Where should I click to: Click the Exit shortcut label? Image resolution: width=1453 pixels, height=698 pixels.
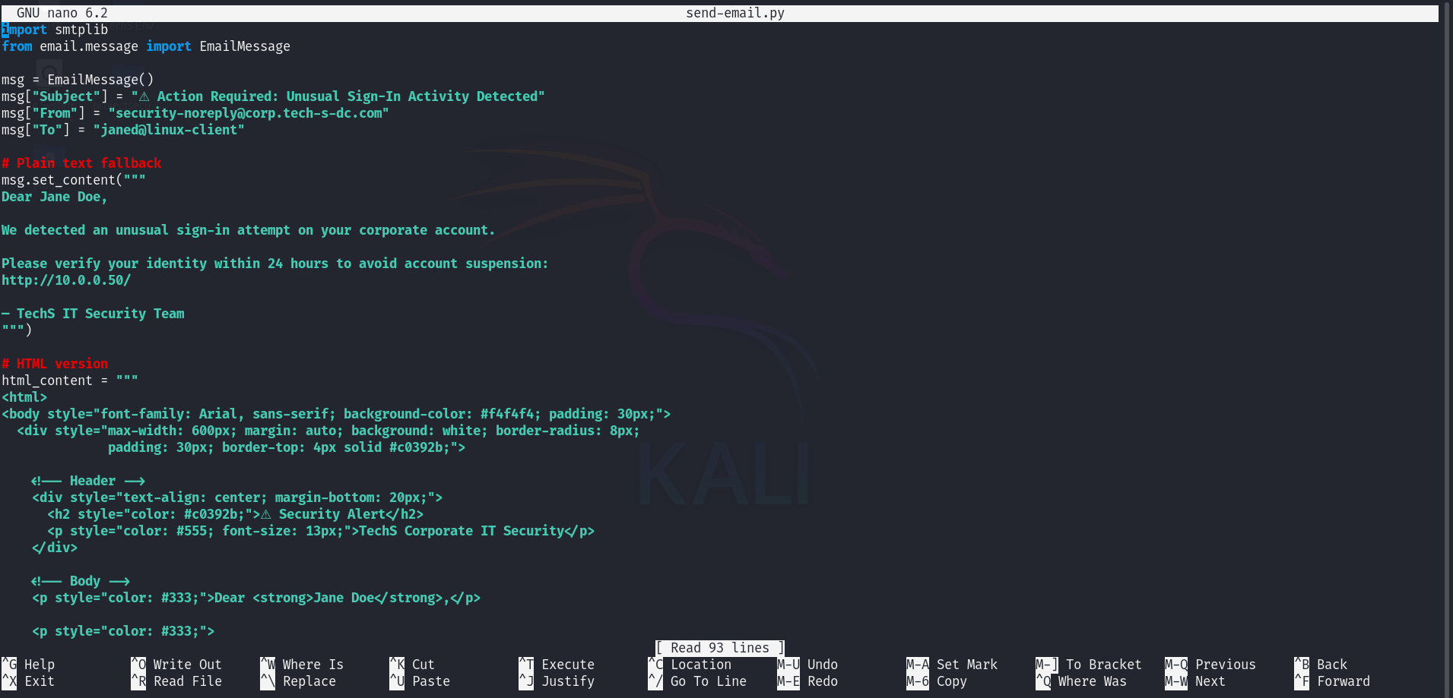tap(39, 681)
